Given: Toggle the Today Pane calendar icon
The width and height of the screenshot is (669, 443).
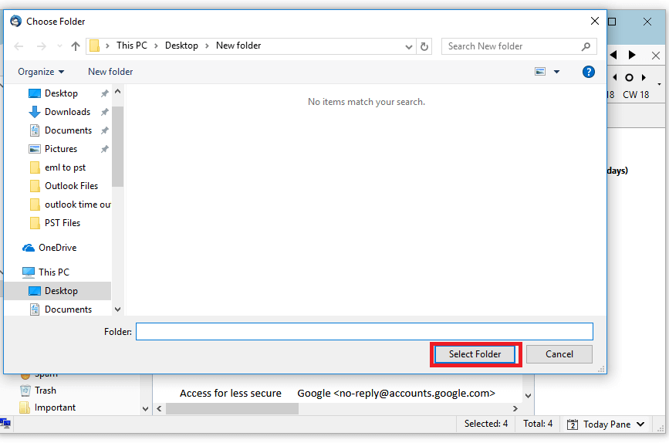Looking at the screenshot, I should point(572,424).
